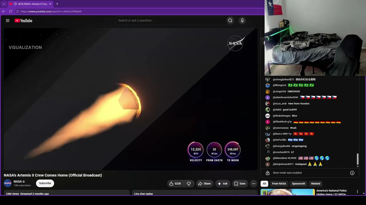Start voice search with microphone icon
The image size is (366, 205).
[242, 20]
